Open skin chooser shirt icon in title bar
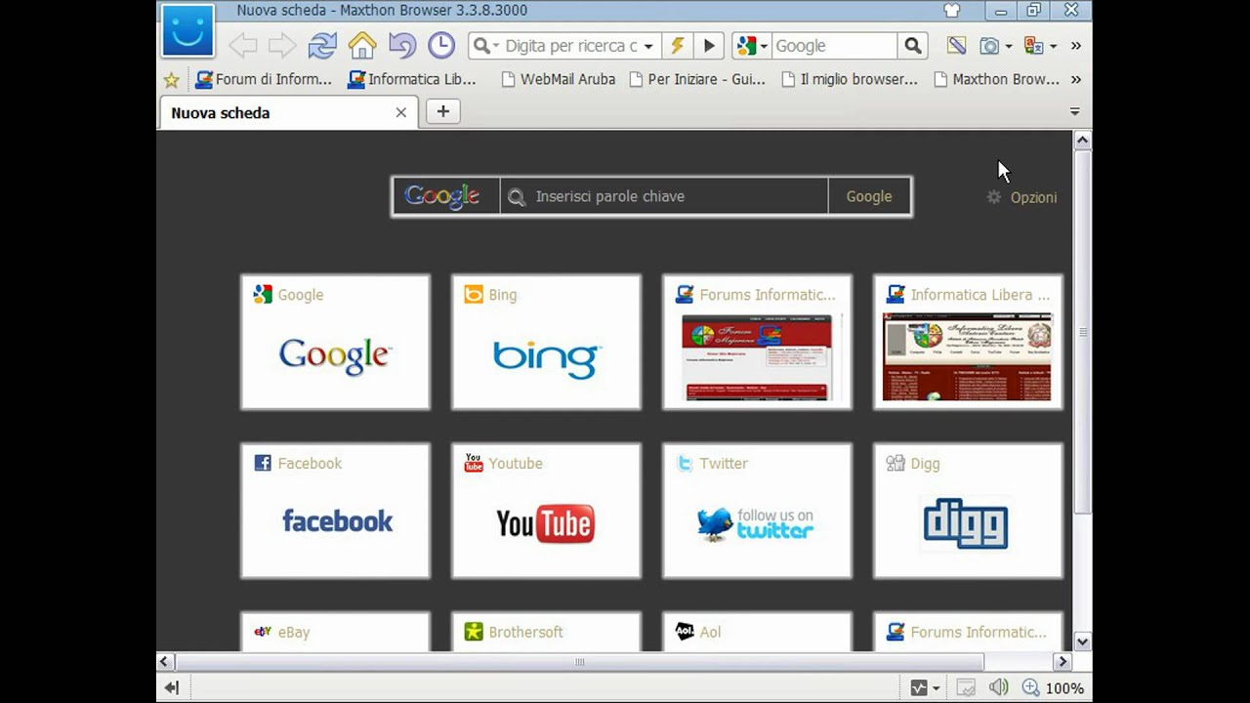 point(952,11)
